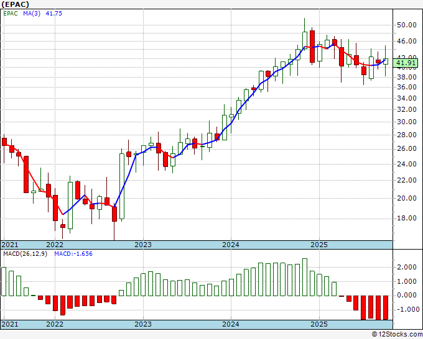Click the 2022 label on MACD timeline

click(55, 324)
